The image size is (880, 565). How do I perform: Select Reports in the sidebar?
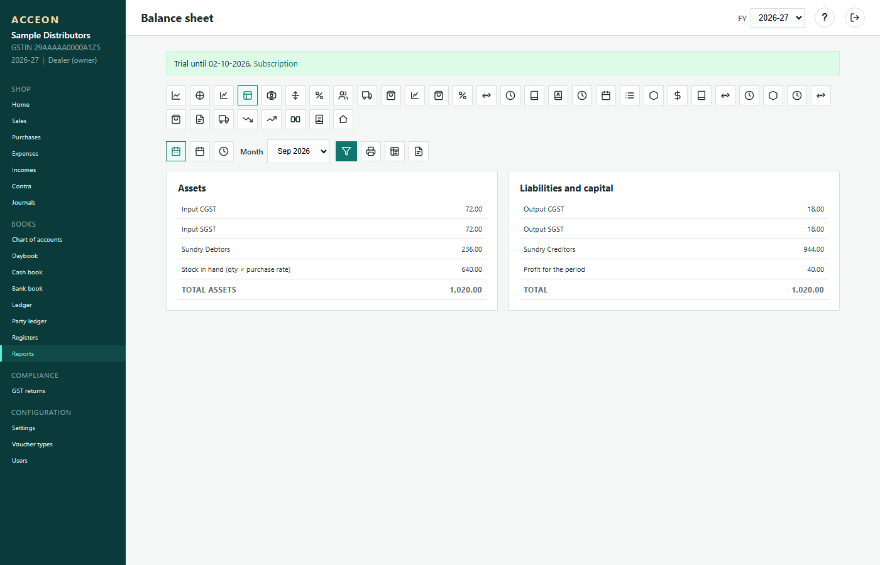tap(63, 354)
